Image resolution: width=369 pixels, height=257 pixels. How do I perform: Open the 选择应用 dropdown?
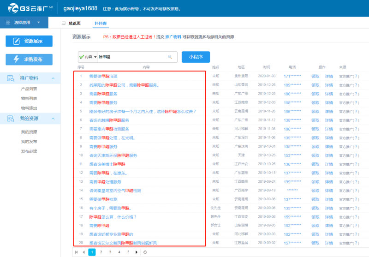click(24, 23)
